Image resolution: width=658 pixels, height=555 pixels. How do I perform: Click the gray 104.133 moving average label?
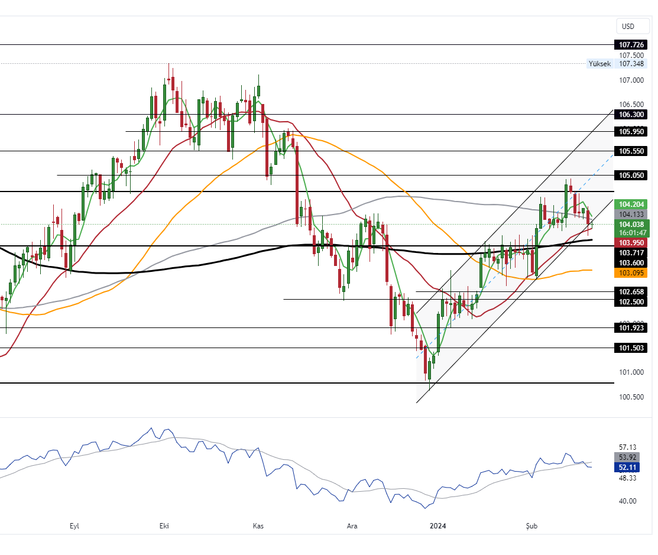[631, 215]
